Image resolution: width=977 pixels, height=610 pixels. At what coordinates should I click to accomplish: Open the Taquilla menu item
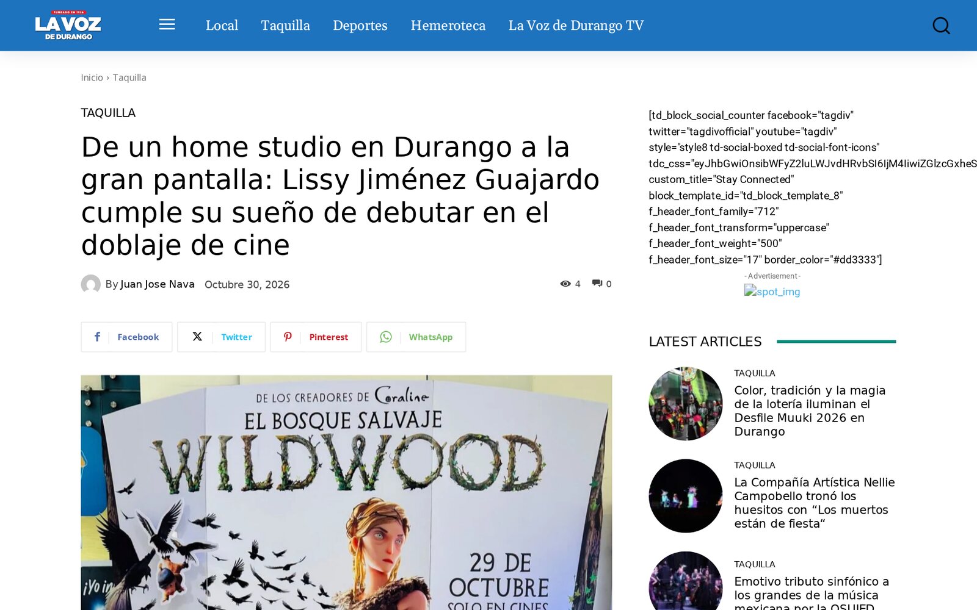285,25
